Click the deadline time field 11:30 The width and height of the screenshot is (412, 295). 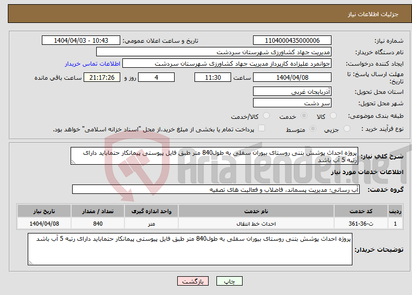tap(213, 77)
